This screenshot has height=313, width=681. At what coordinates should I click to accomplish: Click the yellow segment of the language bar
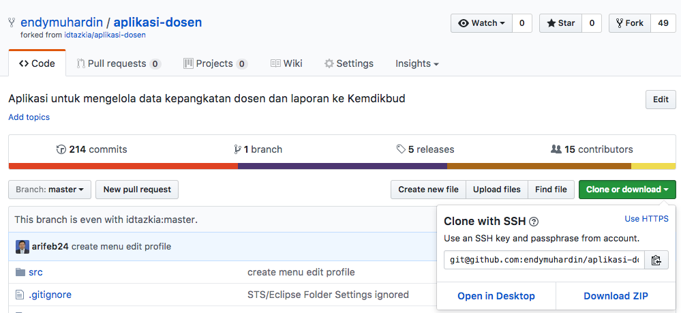click(653, 166)
